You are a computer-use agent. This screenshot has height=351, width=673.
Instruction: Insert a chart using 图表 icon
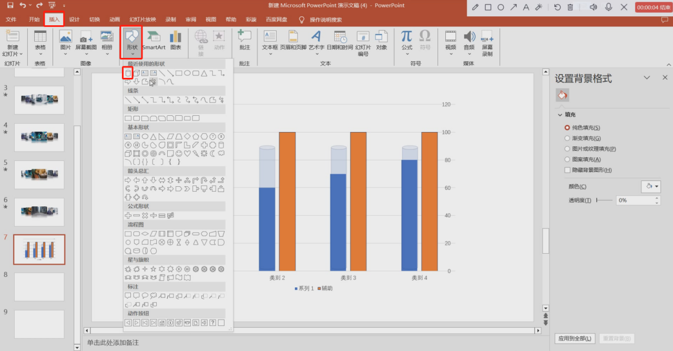point(176,41)
